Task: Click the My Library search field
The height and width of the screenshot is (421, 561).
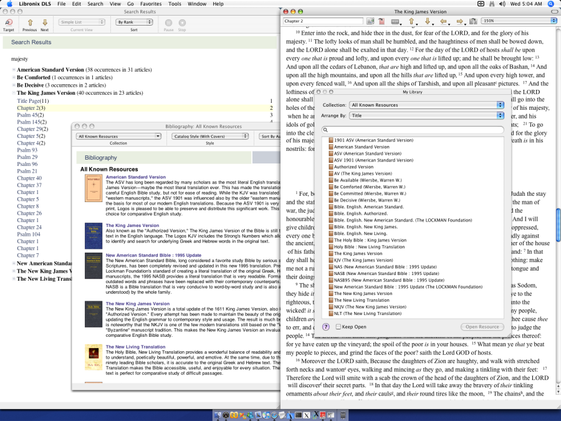Action: (413, 130)
